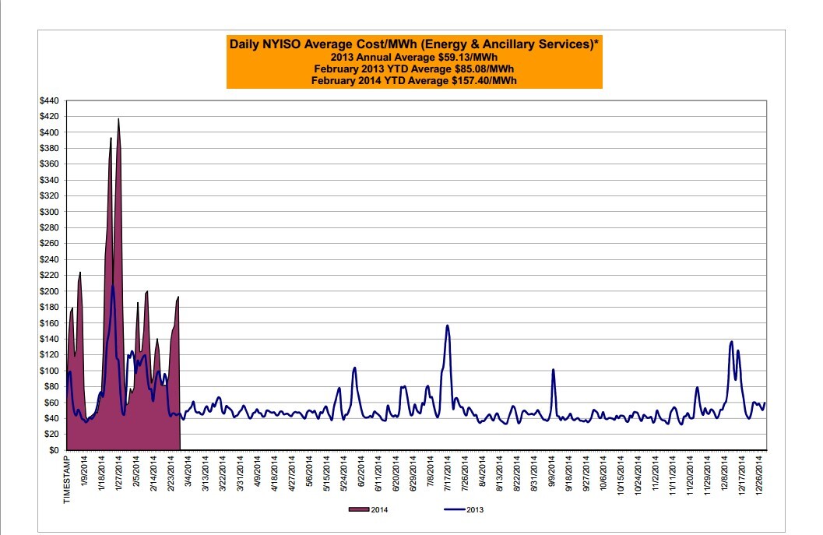Click the 'February 2014 YTD Average $157.40/MWh' line

tap(413, 79)
